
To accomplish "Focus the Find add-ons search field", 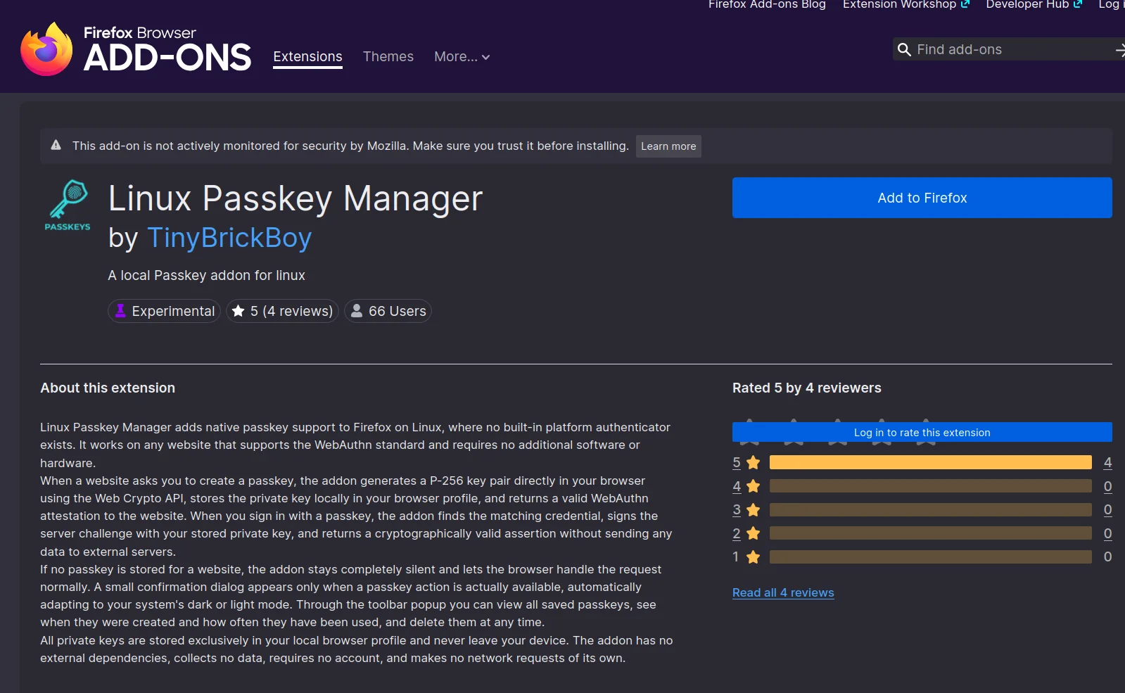I will [1010, 49].
